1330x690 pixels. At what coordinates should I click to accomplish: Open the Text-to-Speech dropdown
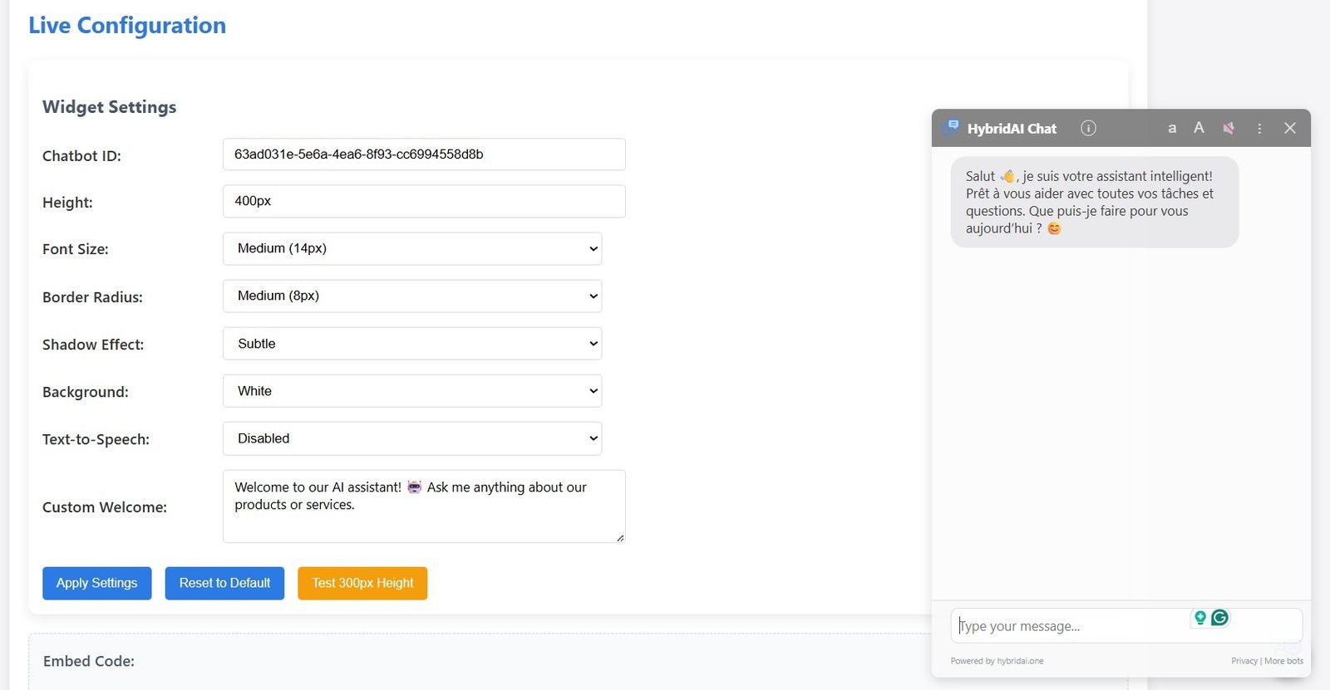click(x=412, y=438)
